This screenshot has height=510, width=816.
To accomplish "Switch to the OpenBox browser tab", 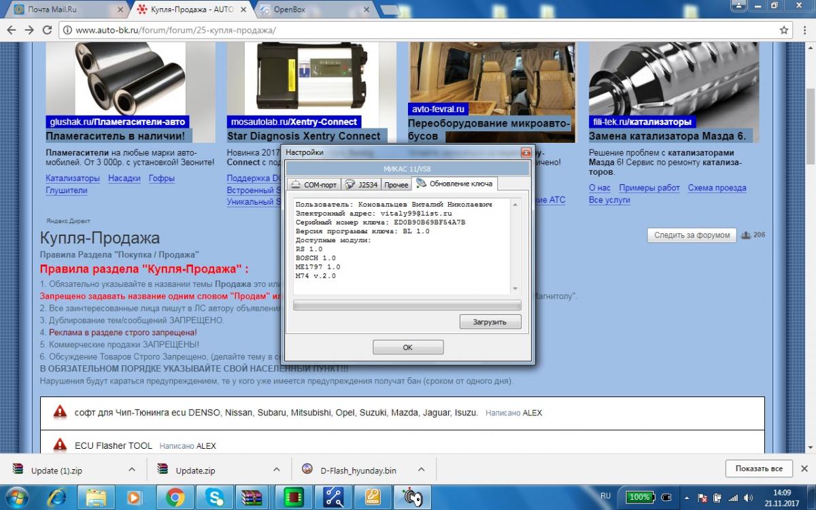I will (313, 10).
